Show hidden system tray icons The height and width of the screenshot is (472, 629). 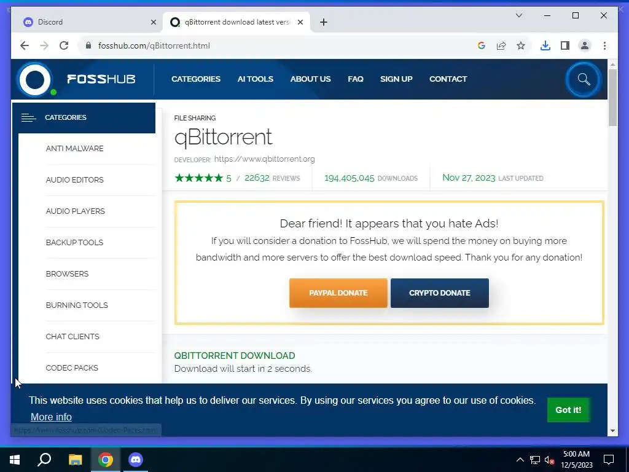coord(520,460)
